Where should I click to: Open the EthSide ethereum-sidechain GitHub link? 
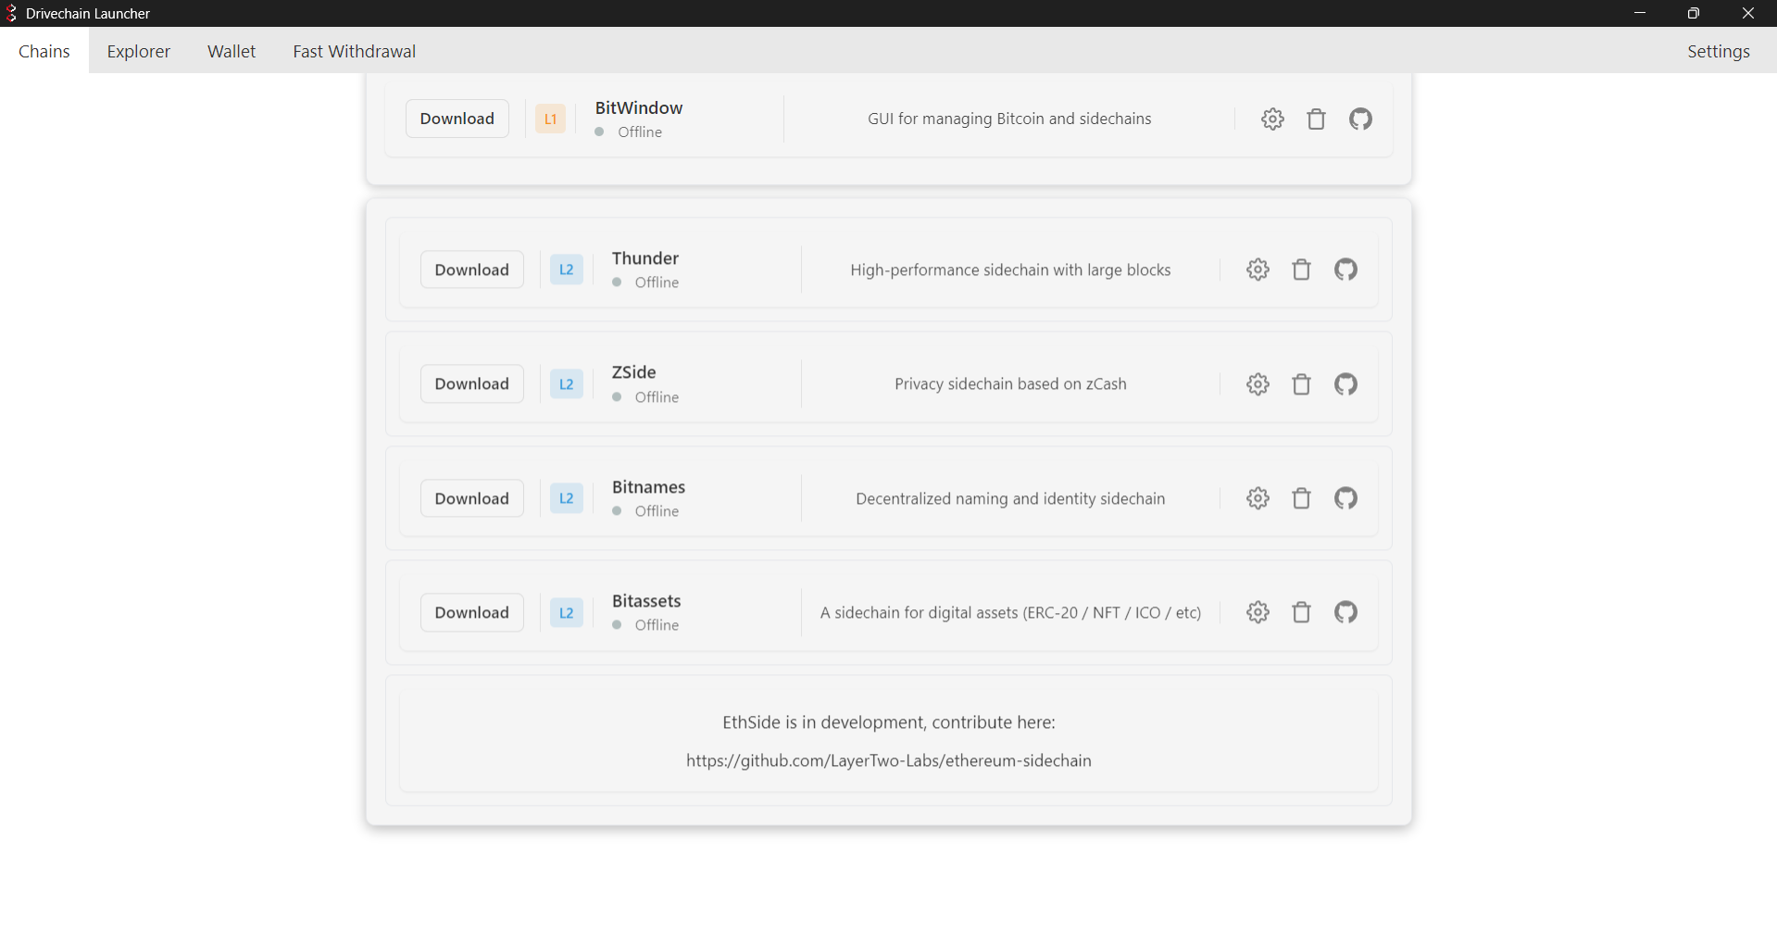click(889, 760)
